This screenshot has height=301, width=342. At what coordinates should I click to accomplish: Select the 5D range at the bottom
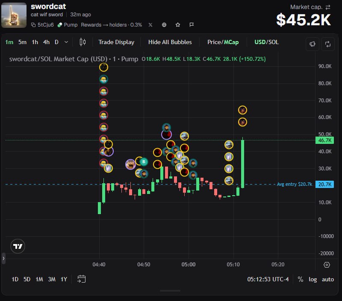point(27,279)
